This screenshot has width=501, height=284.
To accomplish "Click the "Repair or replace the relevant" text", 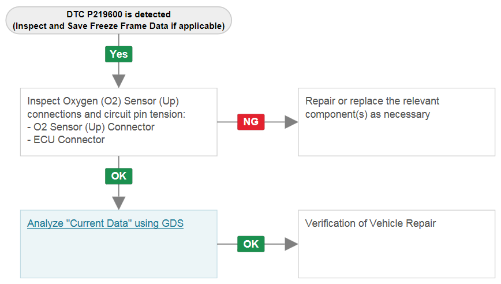I will [x=372, y=101].
